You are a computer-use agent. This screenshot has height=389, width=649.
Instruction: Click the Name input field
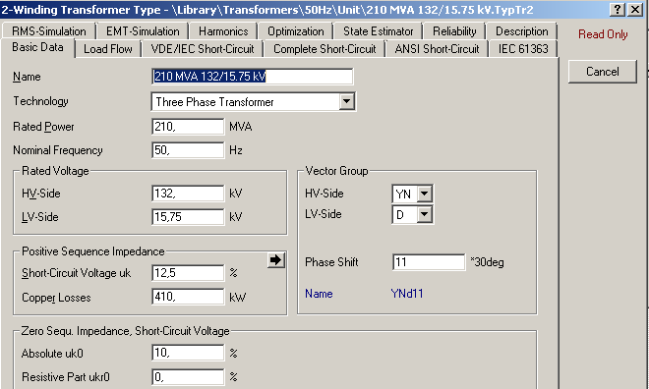(252, 77)
